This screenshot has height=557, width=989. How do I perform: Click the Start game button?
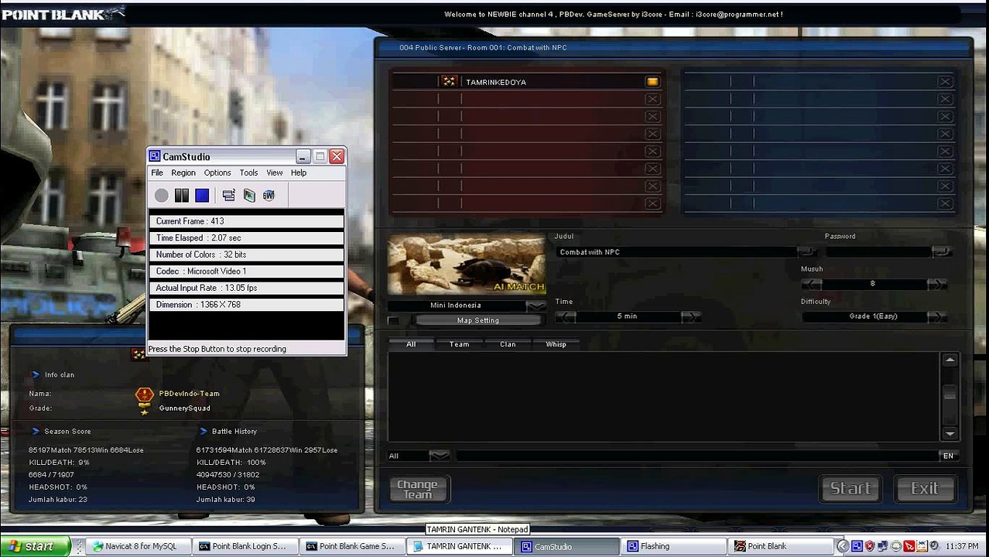coord(850,488)
